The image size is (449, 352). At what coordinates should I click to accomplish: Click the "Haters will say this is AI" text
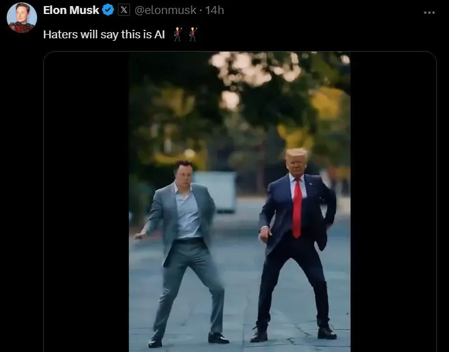[104, 34]
